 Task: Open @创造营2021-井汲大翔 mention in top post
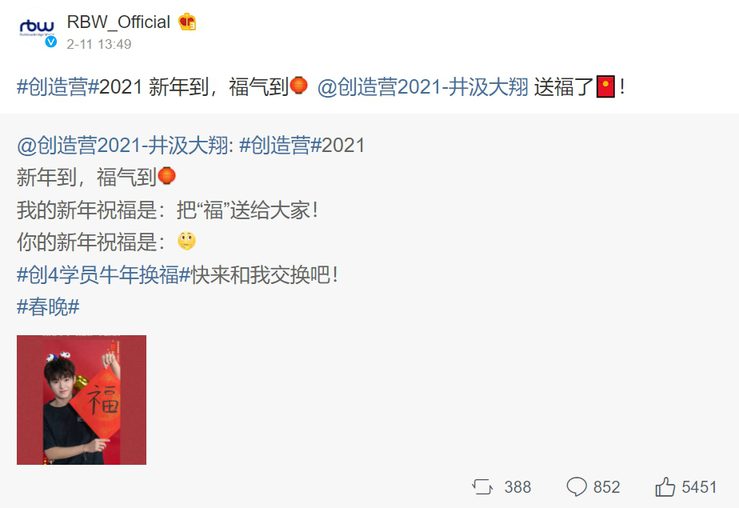[x=423, y=87]
